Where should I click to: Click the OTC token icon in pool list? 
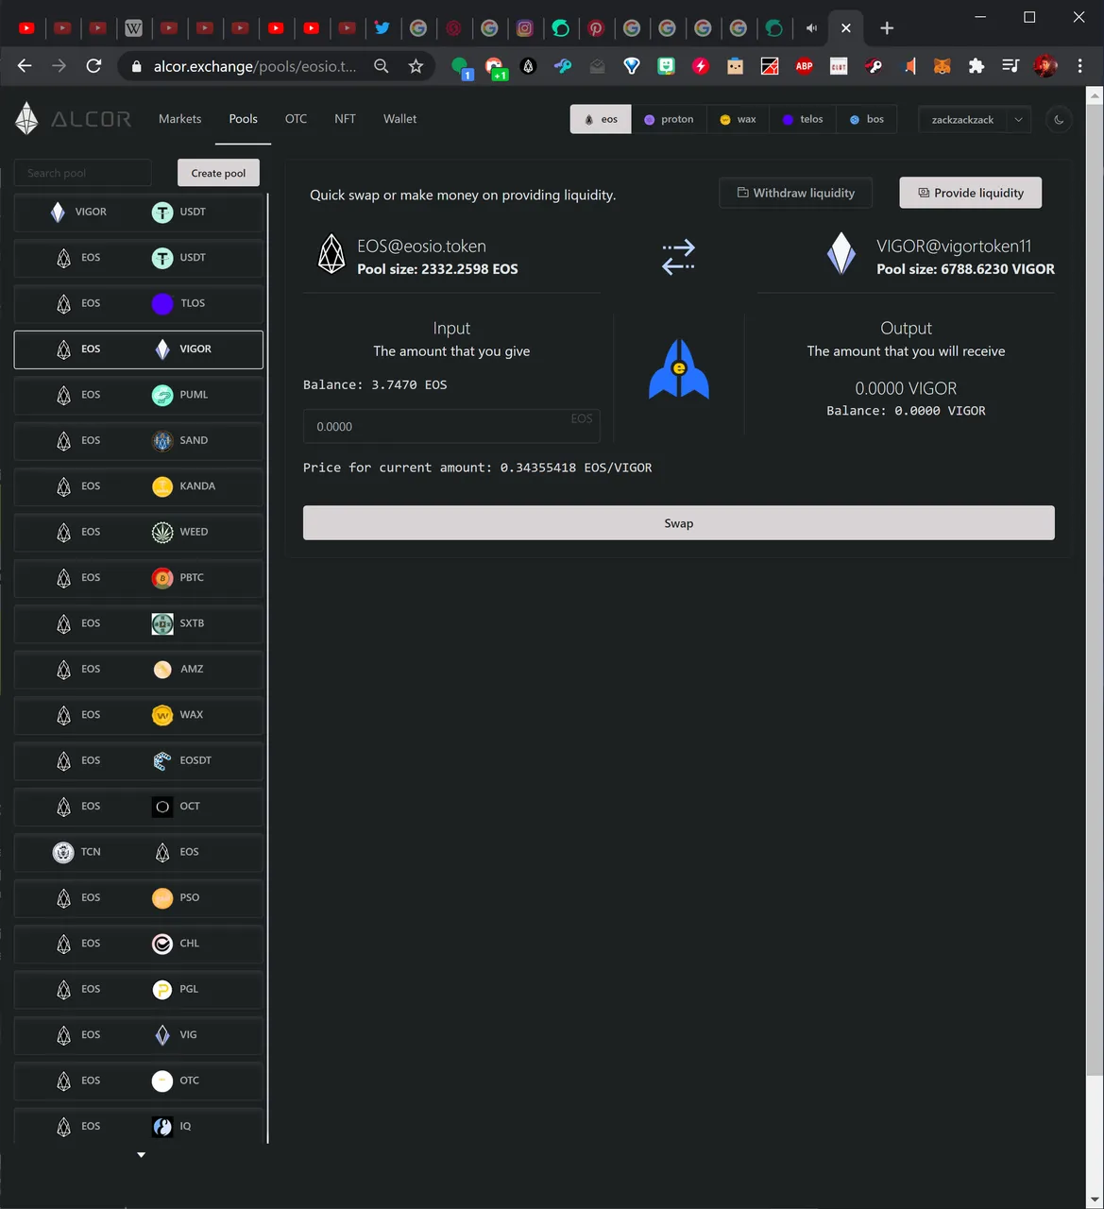(x=162, y=1081)
